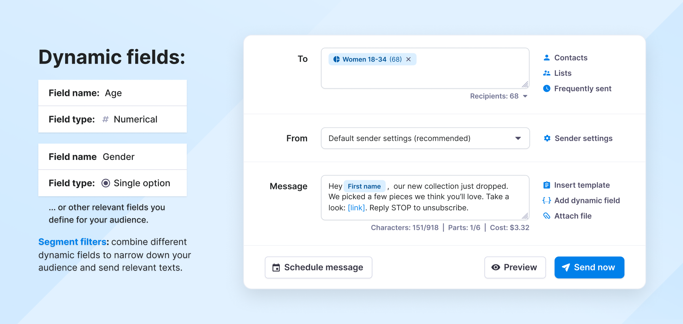Remove the Women 18-34 recipient chip
683x324 pixels.
pos(408,59)
